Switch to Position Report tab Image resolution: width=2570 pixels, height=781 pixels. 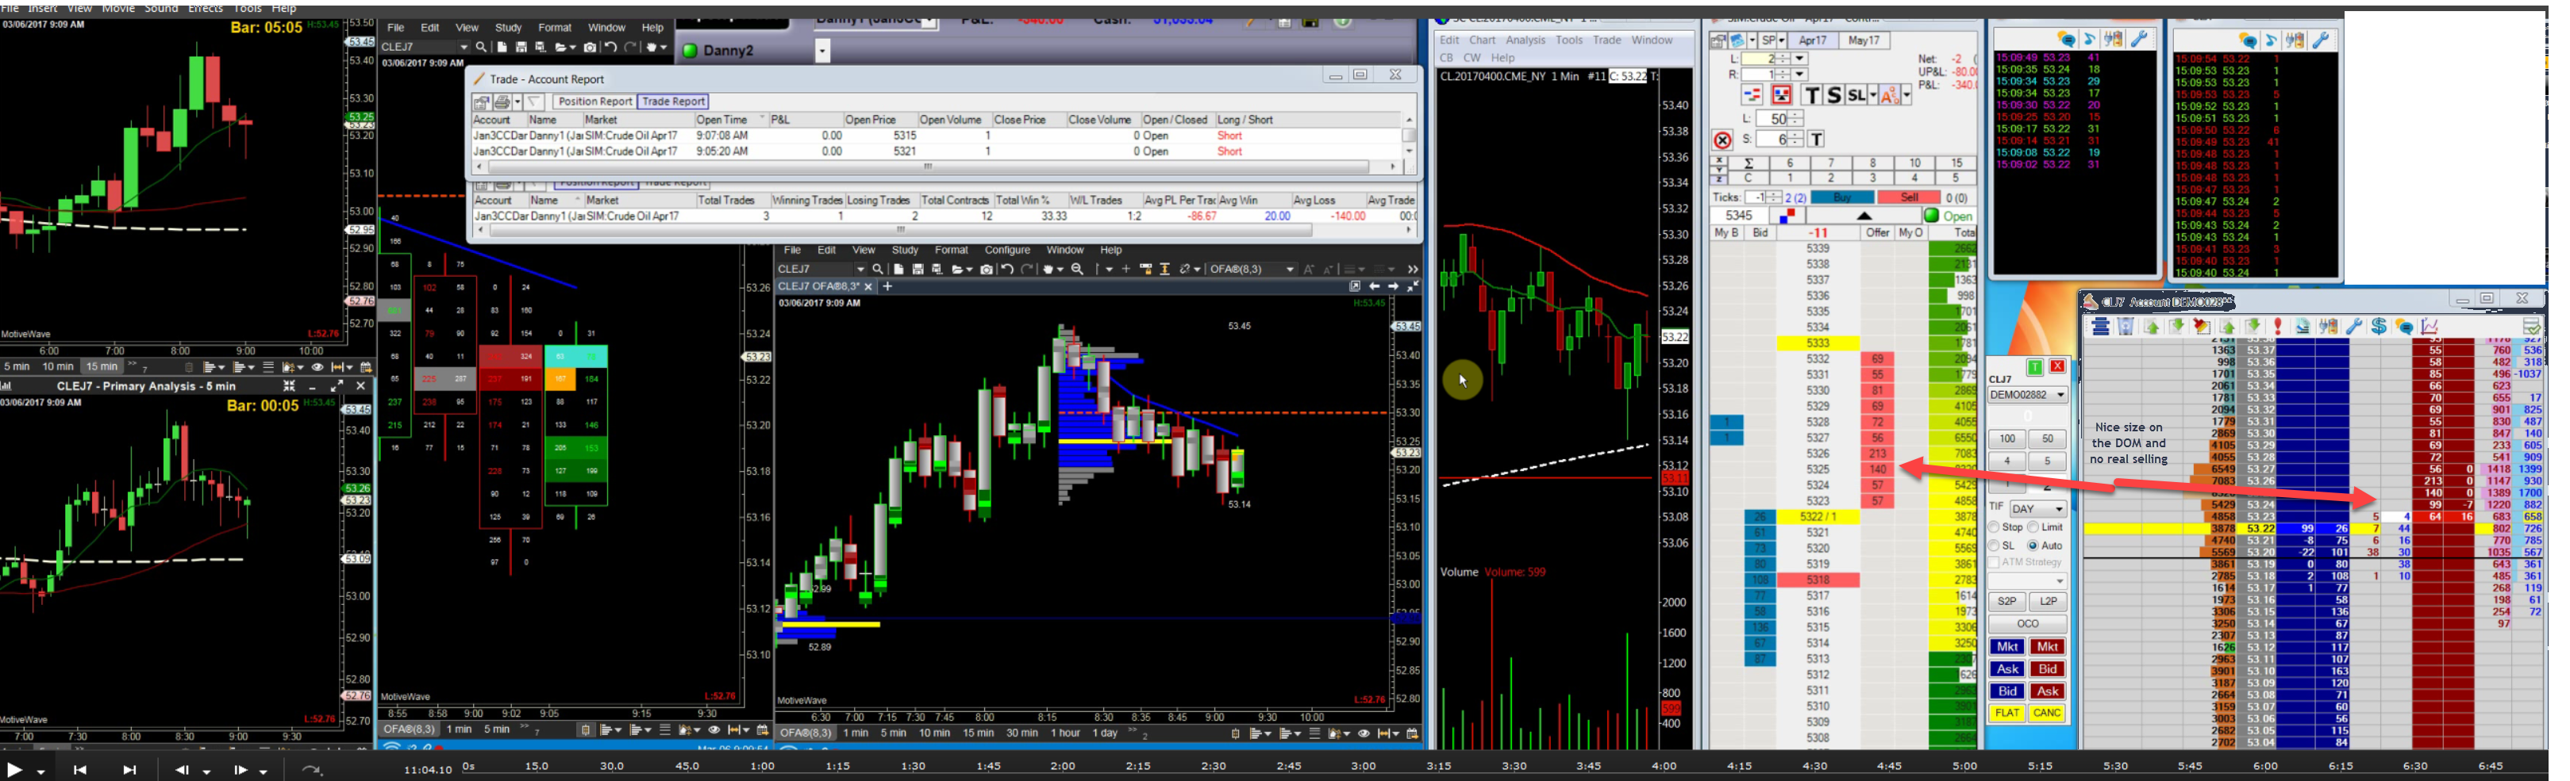(594, 101)
